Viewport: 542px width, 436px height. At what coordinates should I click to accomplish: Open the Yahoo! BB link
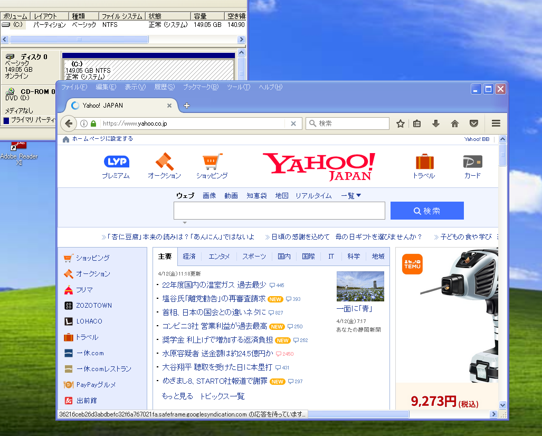[x=477, y=139]
